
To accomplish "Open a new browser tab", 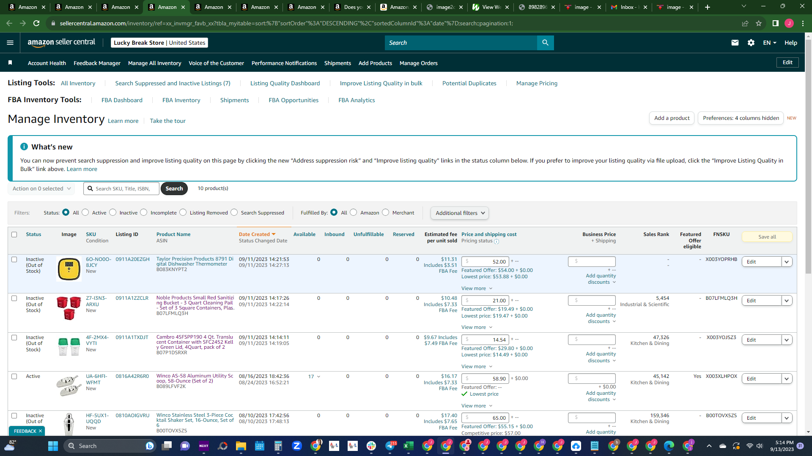I will [708, 7].
